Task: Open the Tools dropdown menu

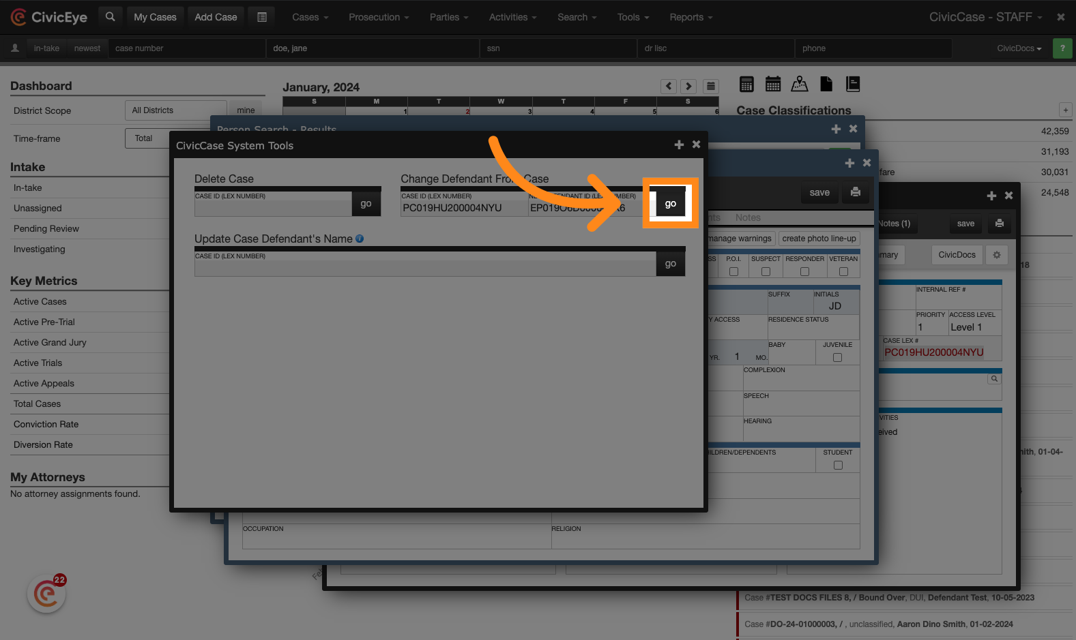Action: click(x=633, y=17)
